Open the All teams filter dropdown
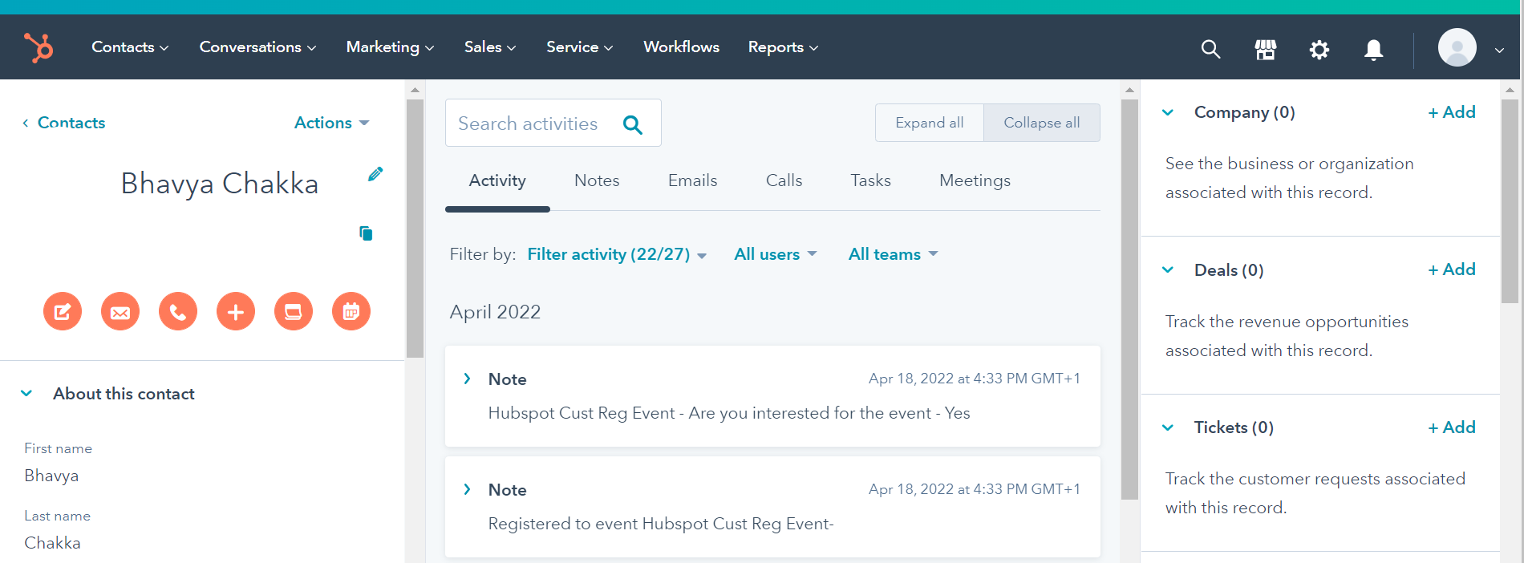Screen dimensions: 1524x563 pyautogui.click(x=893, y=254)
